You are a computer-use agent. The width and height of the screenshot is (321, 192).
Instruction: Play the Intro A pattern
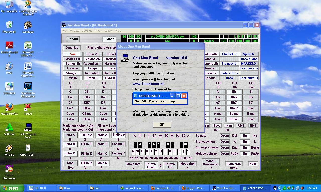70,135
